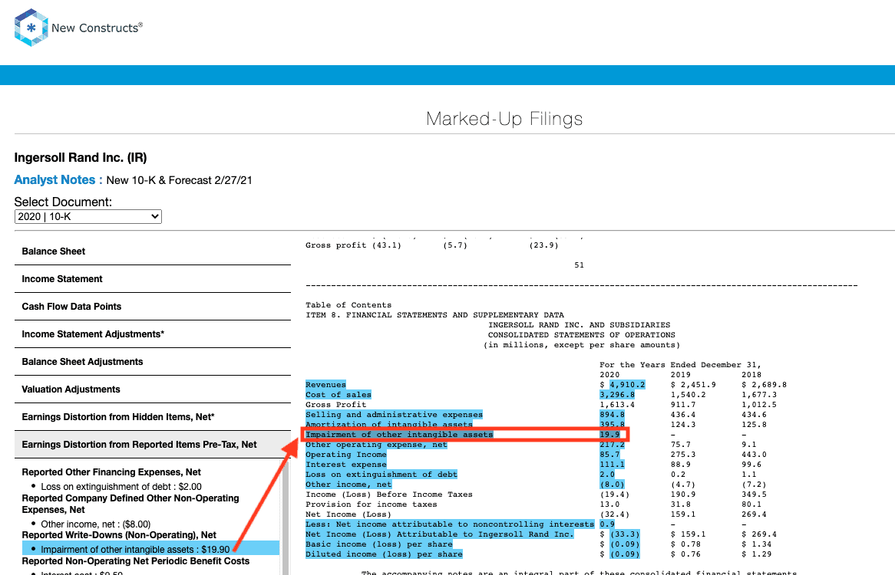Viewport: 895px width, 575px height.
Task: Click 'Income (Loss) Before Income Taxes' row label
Action: tap(388, 494)
